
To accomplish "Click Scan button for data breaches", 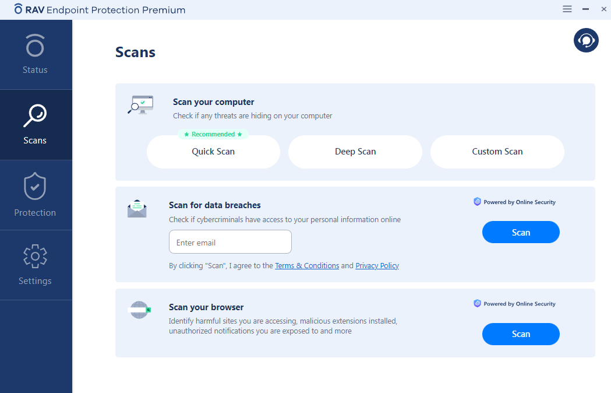I will pyautogui.click(x=521, y=232).
